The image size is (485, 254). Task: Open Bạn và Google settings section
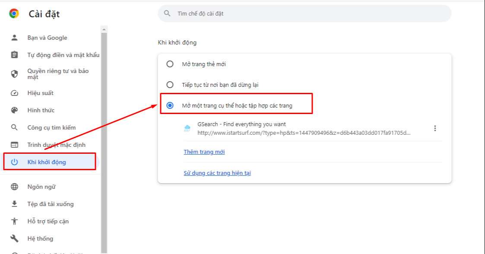47,38
